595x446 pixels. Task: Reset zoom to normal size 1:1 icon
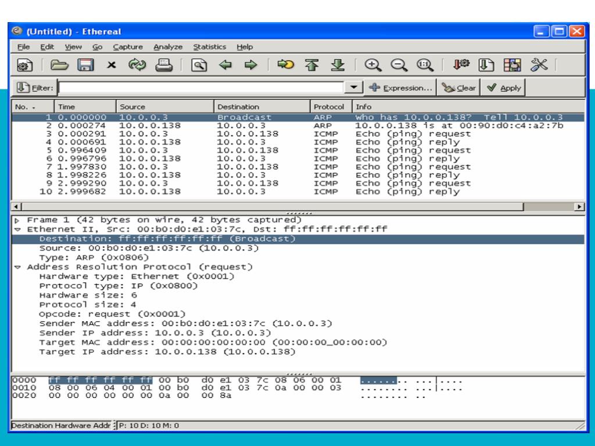[x=425, y=65]
